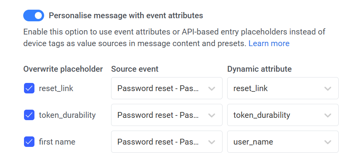The image size is (358, 162).
Task: Click the first name placeholder label text
Action: coord(57,142)
